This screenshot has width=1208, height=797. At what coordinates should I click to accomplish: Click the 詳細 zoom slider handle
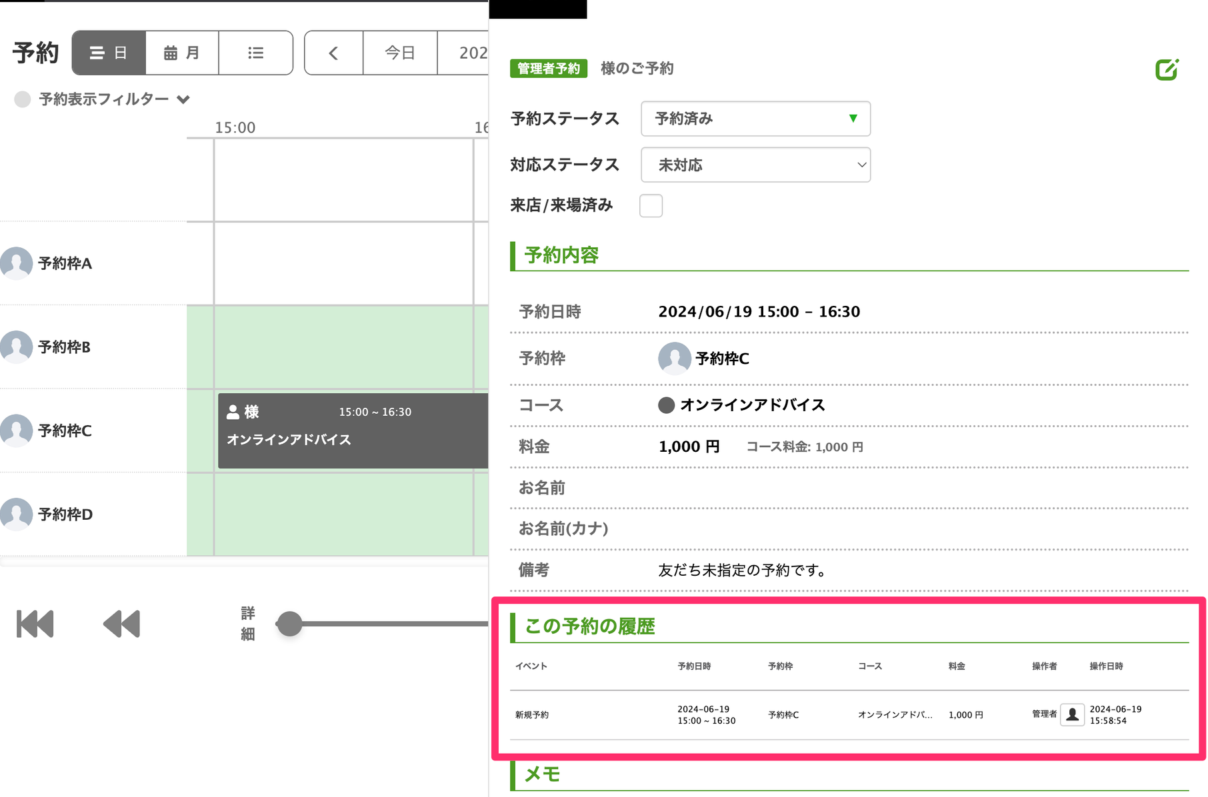[x=289, y=624]
